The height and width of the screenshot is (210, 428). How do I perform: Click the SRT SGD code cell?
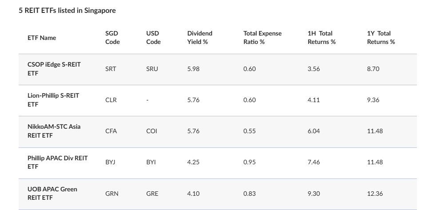(111, 69)
